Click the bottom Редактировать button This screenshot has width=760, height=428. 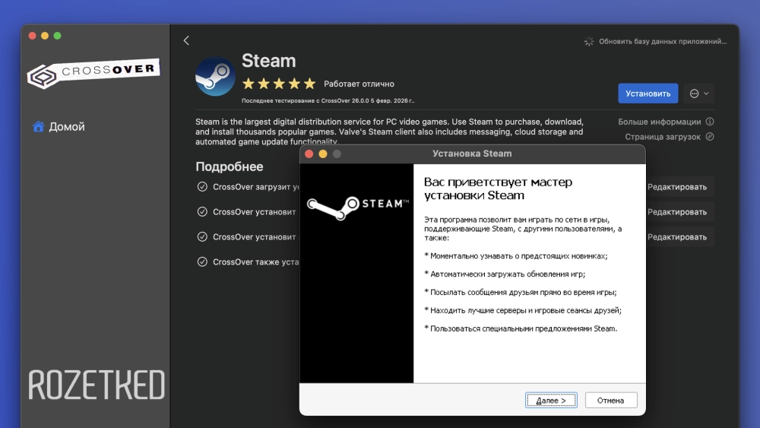(x=676, y=237)
